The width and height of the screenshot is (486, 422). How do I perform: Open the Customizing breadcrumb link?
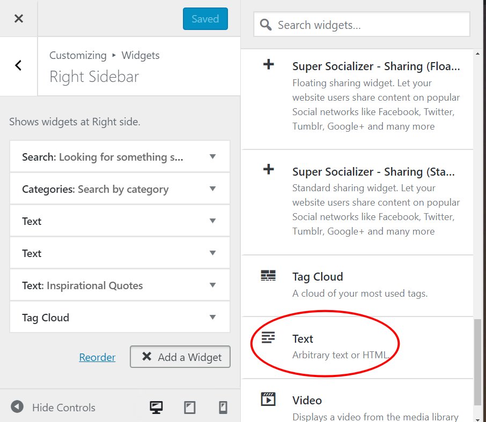click(78, 55)
